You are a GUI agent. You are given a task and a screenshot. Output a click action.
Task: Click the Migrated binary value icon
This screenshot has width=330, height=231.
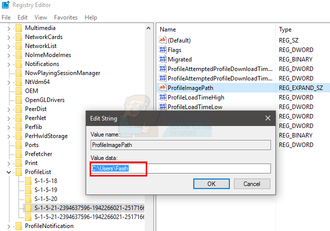point(162,59)
